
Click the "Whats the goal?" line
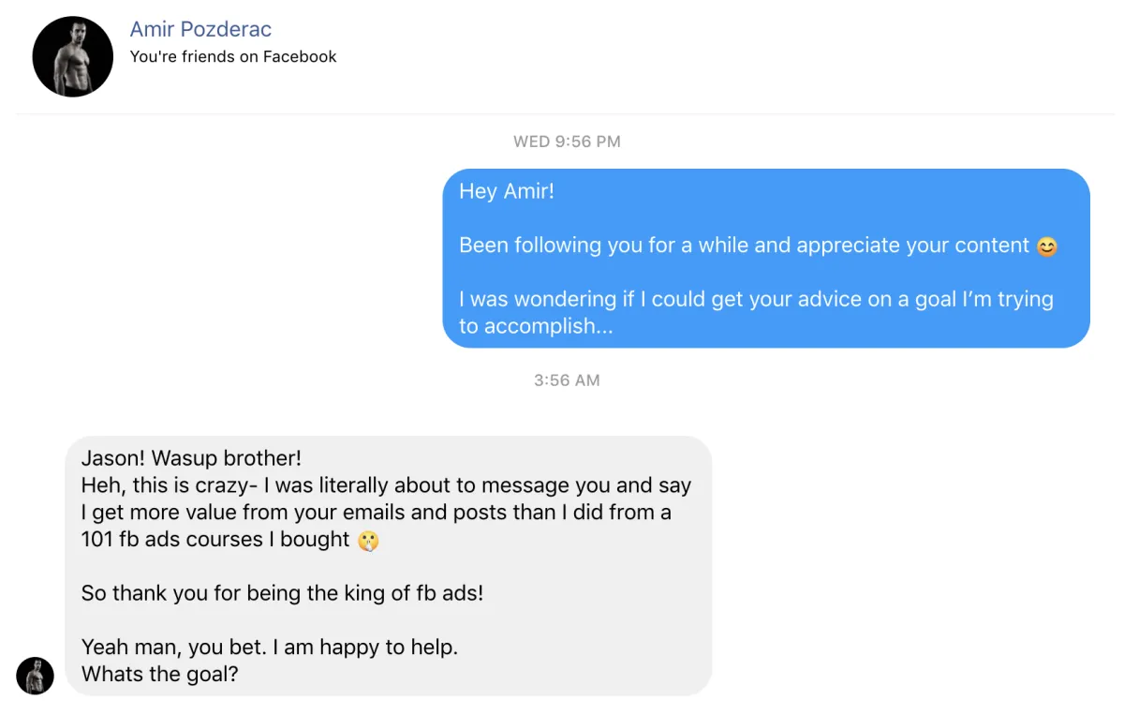pyautogui.click(x=159, y=674)
